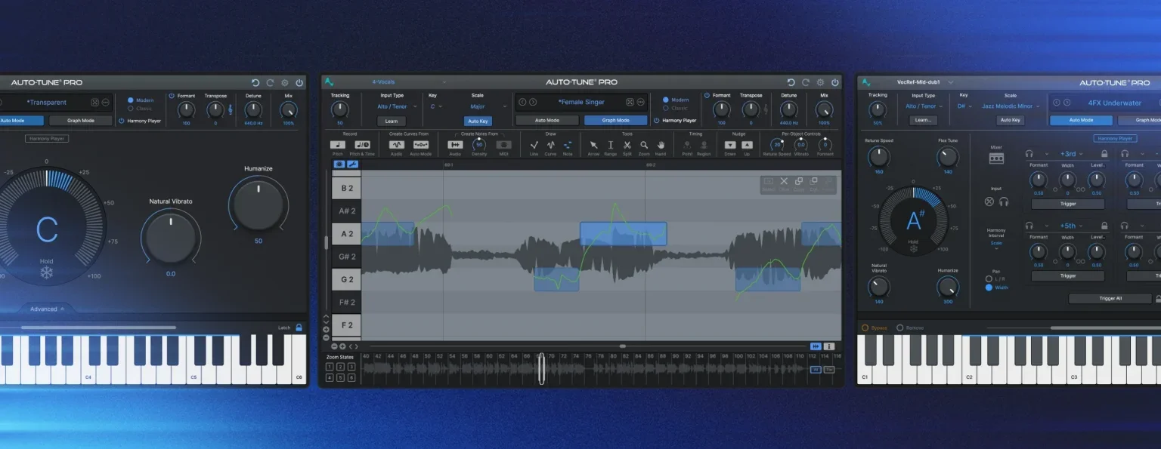Open Key dropdown showing D#

click(964, 106)
